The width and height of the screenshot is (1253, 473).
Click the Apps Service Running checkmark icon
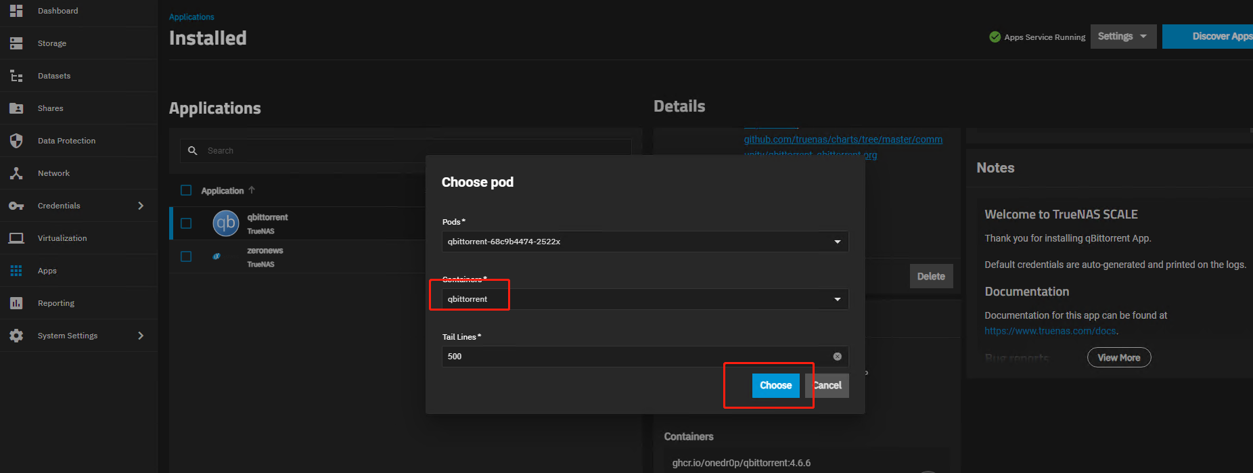point(995,37)
